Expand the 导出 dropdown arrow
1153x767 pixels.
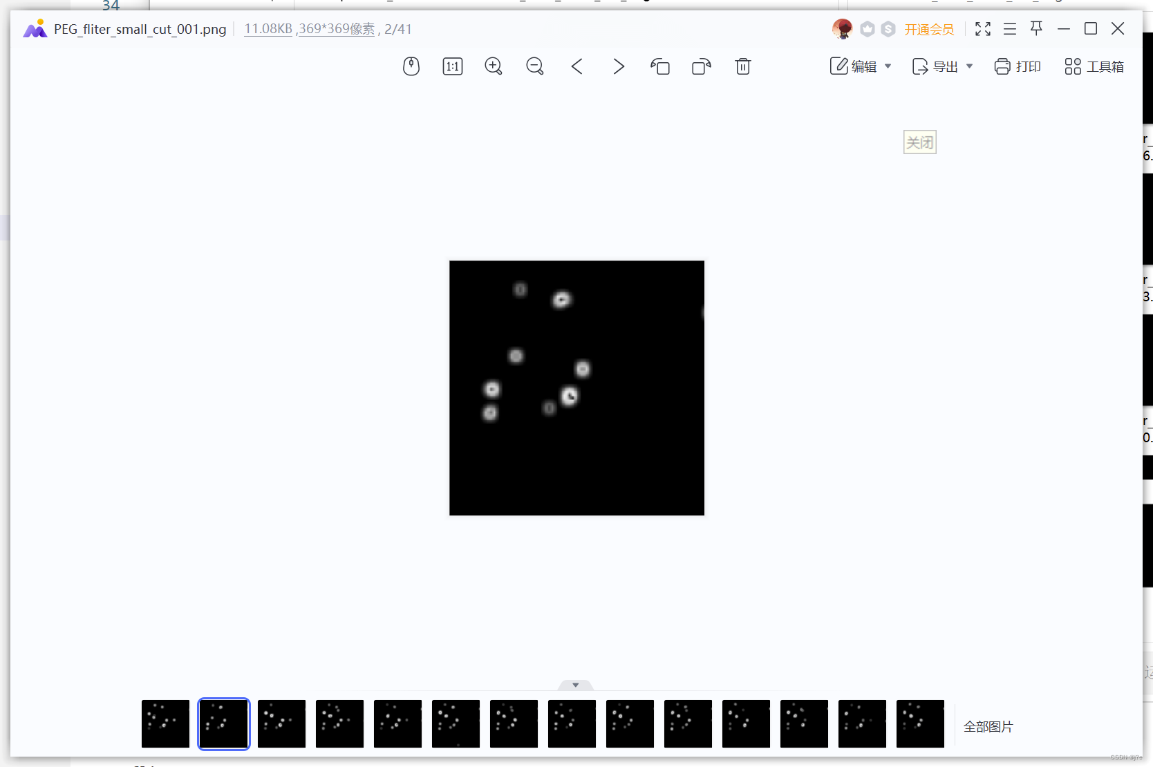pyautogui.click(x=970, y=66)
